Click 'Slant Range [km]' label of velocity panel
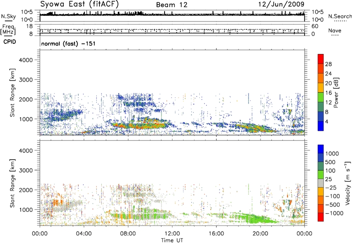 [x=12, y=183]
